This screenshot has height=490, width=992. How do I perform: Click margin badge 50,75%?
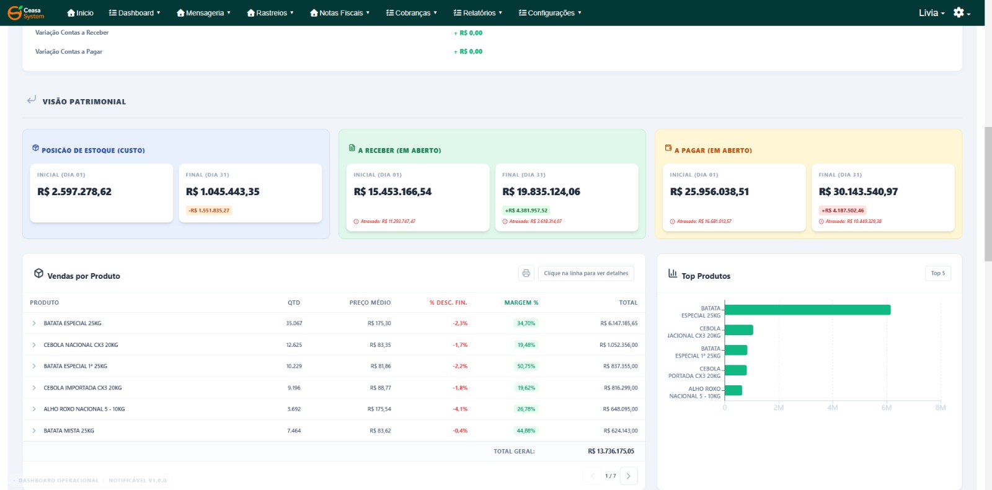(526, 366)
